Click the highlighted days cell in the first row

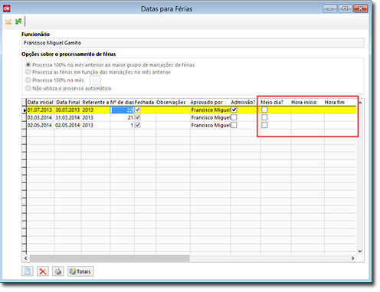tap(122, 110)
